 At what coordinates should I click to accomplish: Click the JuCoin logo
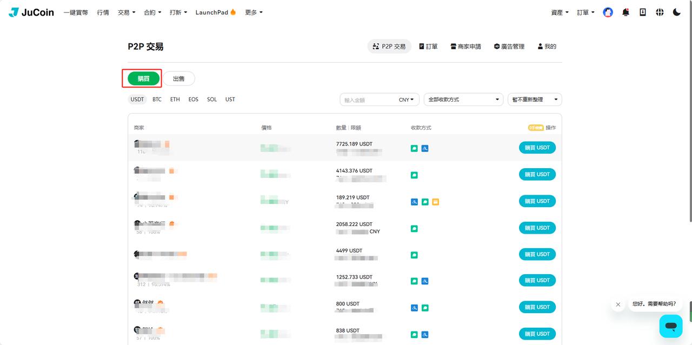(x=31, y=12)
